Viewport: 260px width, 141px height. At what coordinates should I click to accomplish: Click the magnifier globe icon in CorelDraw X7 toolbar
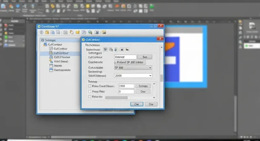[x=90, y=32]
